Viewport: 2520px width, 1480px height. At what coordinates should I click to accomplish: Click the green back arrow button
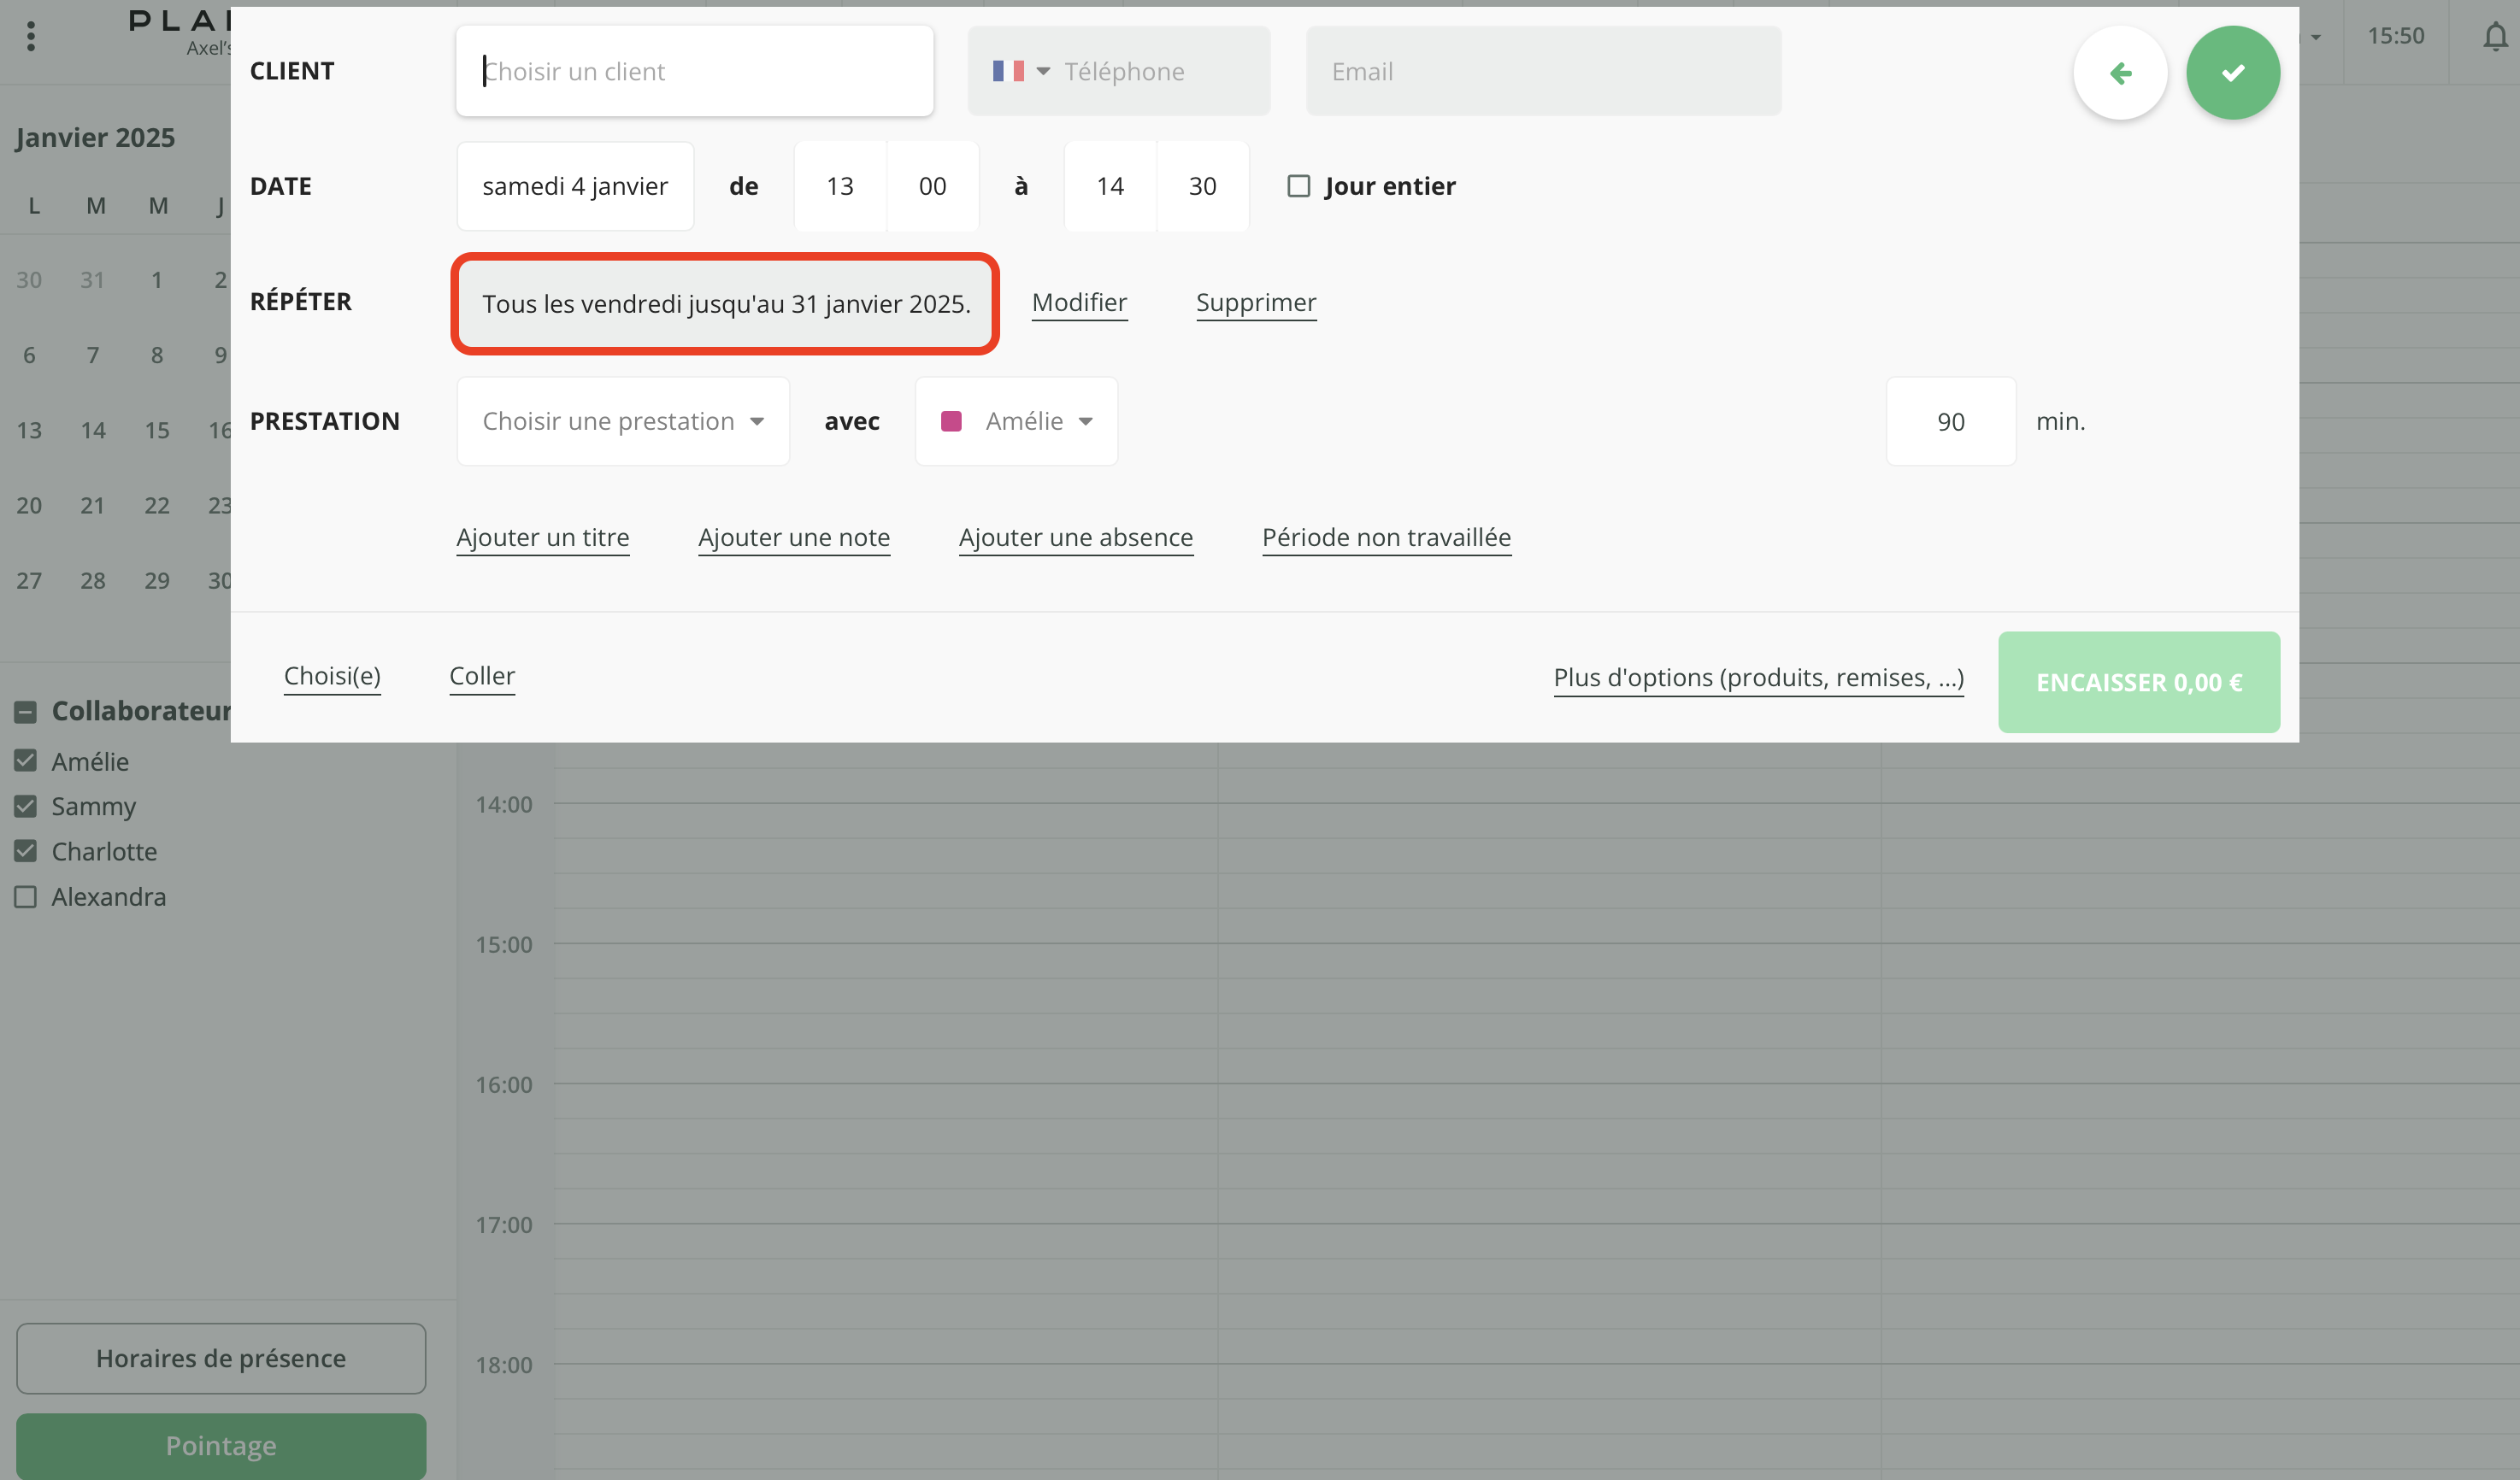pyautogui.click(x=2119, y=72)
